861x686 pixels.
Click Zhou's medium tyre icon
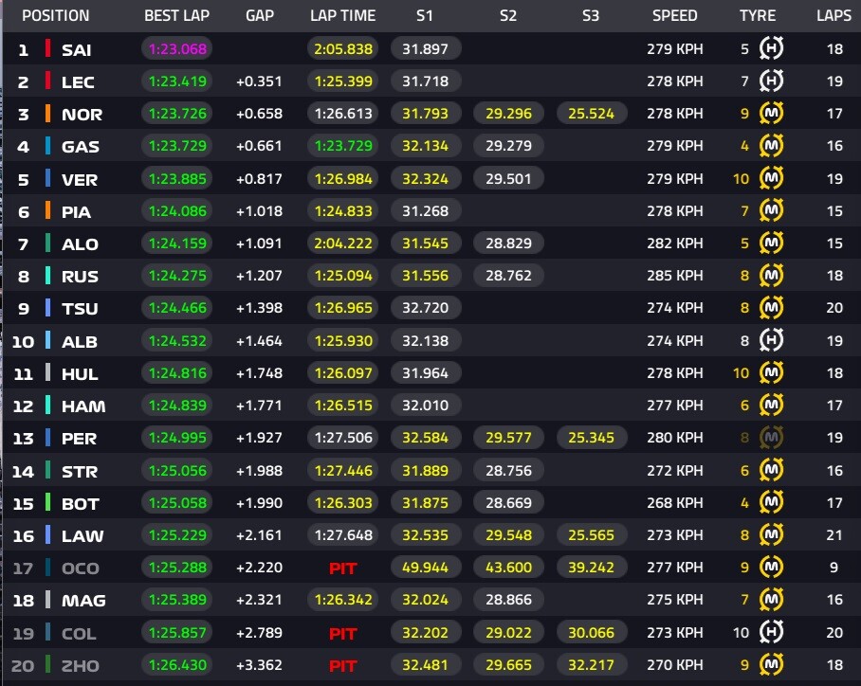(772, 665)
